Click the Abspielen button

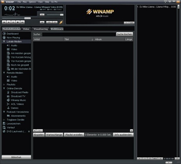click(x=39, y=135)
